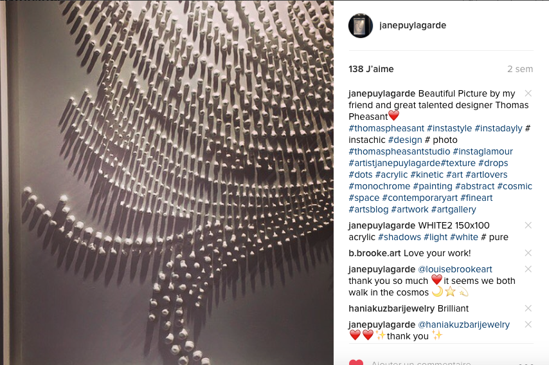Remove the reply to @haniakuzbarijewelry

pos(528,324)
